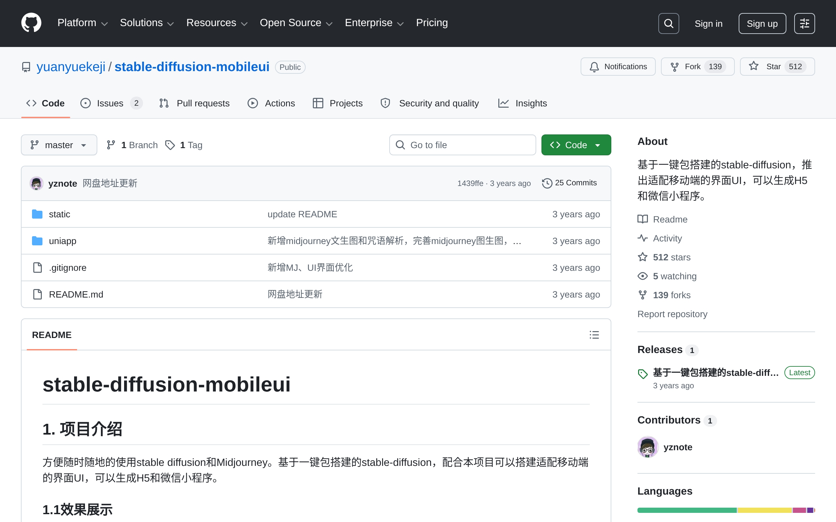Open the .gitignore file

(x=68, y=268)
